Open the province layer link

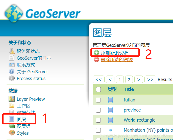(132, 110)
